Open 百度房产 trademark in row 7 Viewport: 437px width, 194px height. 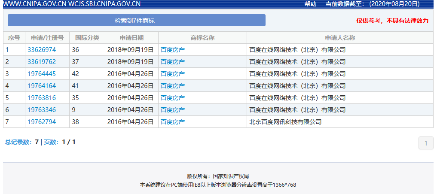tap(173, 121)
